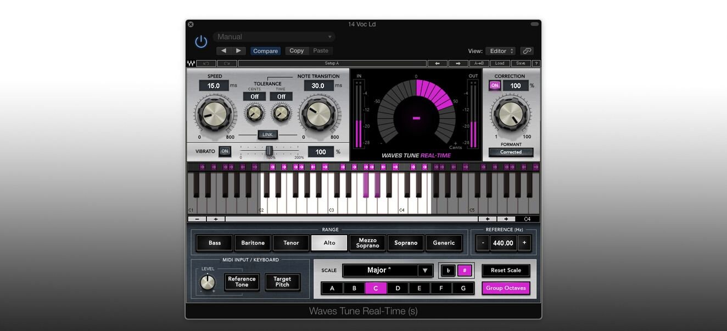
Task: Copy setup A to B
Action: pos(479,64)
